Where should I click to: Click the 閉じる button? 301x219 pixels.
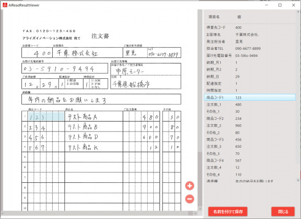[x=283, y=211]
